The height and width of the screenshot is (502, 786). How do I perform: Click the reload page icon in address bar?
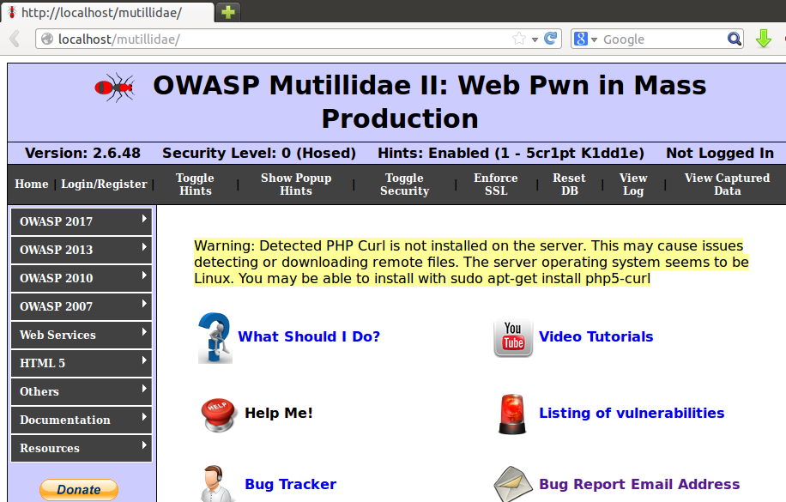[550, 38]
